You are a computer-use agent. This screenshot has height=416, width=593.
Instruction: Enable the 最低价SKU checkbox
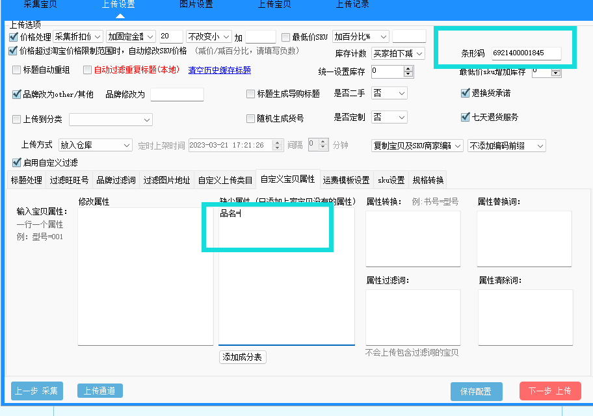click(285, 37)
